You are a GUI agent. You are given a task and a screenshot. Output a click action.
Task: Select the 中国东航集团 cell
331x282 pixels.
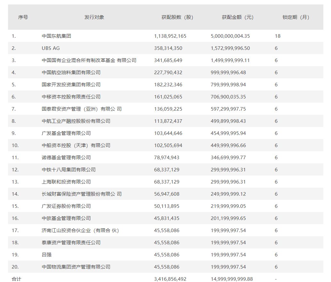pyautogui.click(x=56, y=36)
